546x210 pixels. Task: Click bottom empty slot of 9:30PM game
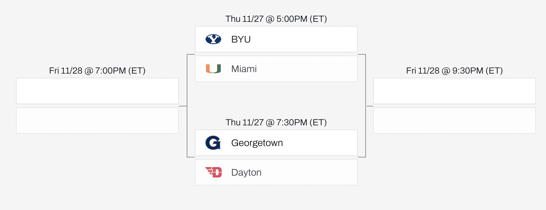[454, 121]
